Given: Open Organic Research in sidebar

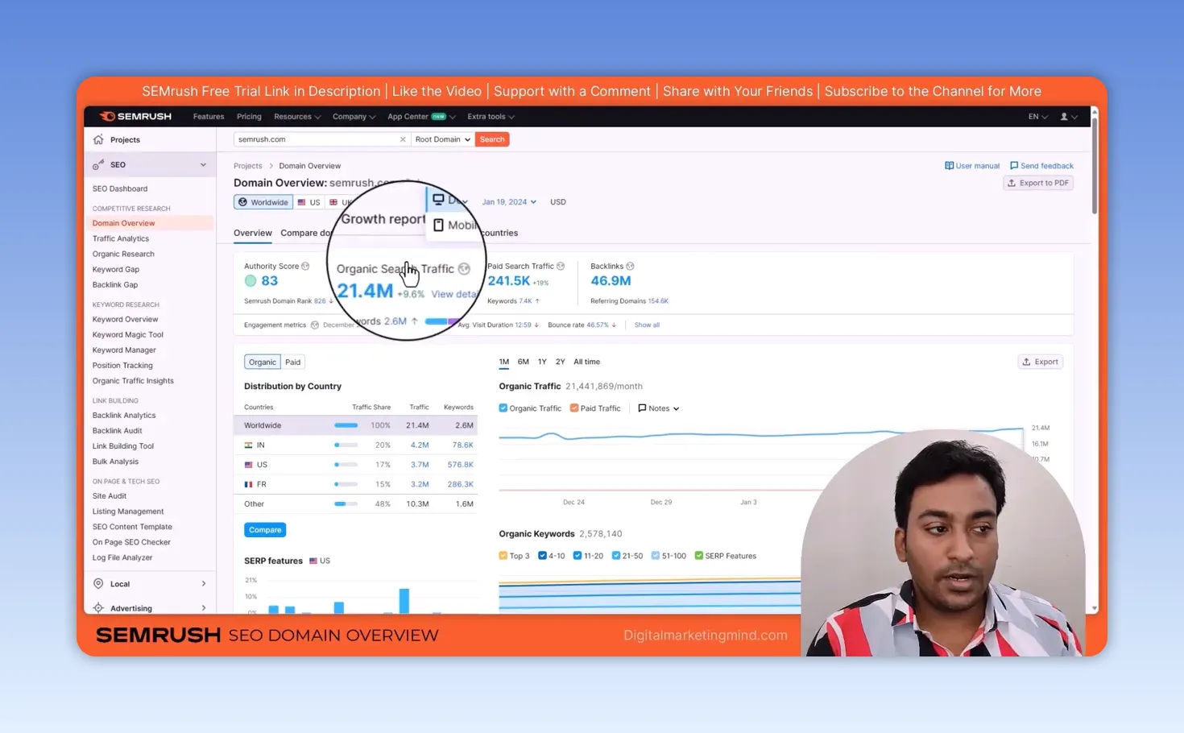Looking at the screenshot, I should [x=123, y=254].
